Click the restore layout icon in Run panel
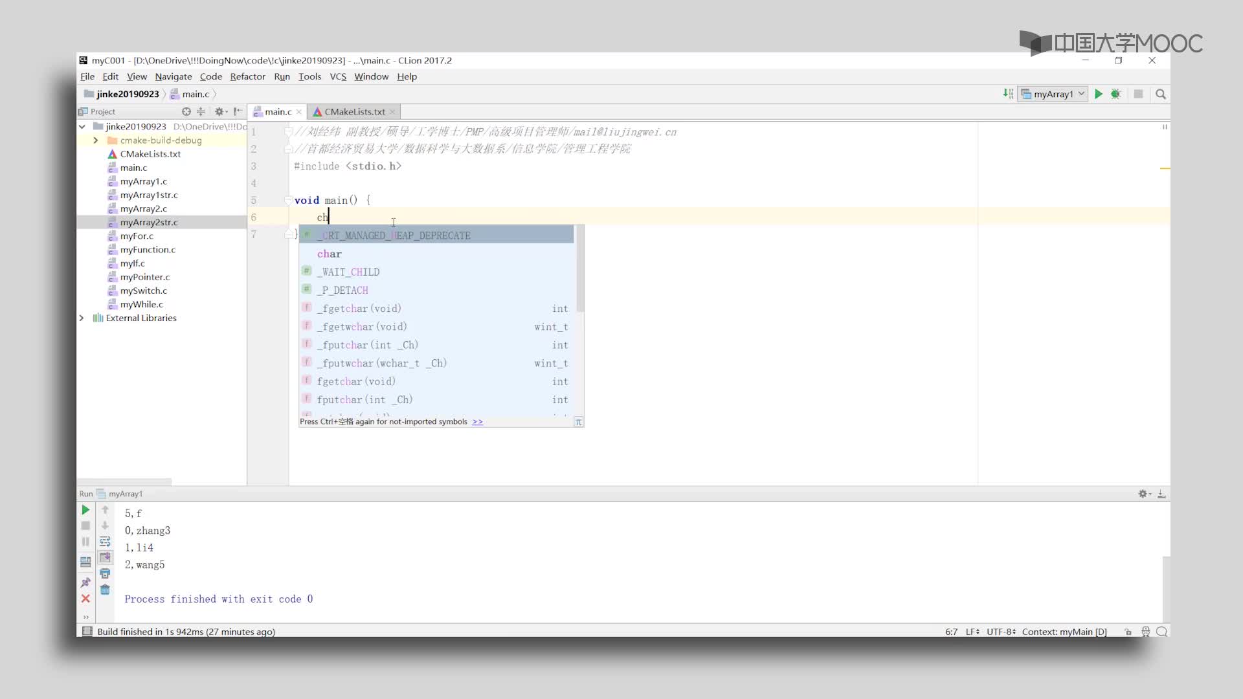 coord(85,562)
